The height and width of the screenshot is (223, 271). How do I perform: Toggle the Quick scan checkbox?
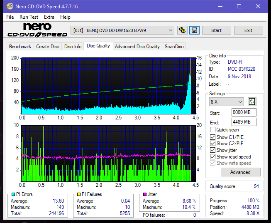click(212, 130)
